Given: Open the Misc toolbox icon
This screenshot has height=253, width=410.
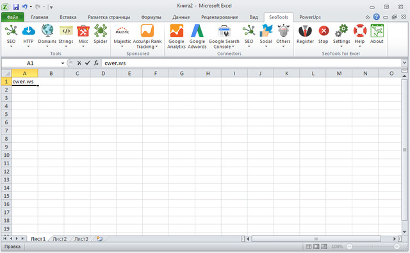Looking at the screenshot, I should click(x=83, y=36).
